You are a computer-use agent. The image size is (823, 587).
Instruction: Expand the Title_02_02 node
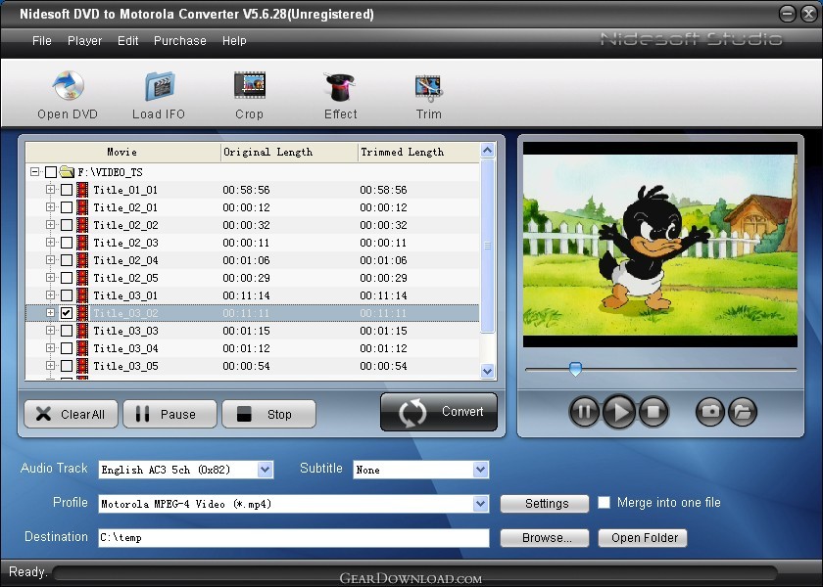(x=50, y=224)
